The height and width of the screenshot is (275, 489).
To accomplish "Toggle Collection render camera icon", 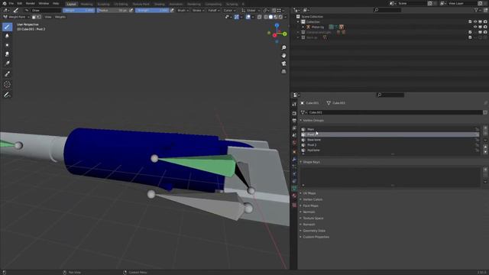I will coord(485,22).
